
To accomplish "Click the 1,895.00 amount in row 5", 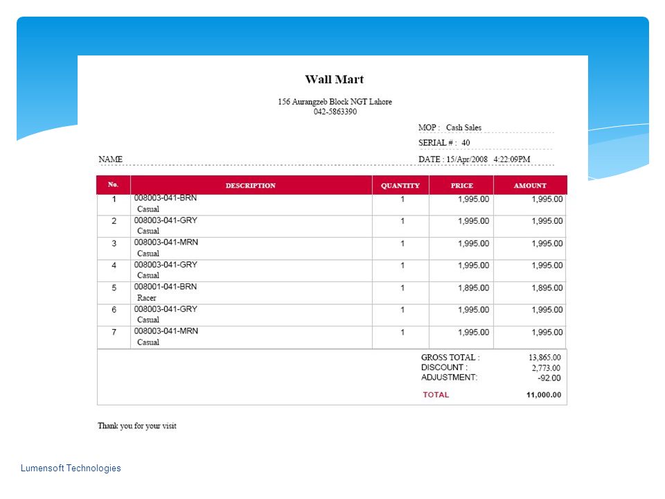I will pos(547,288).
